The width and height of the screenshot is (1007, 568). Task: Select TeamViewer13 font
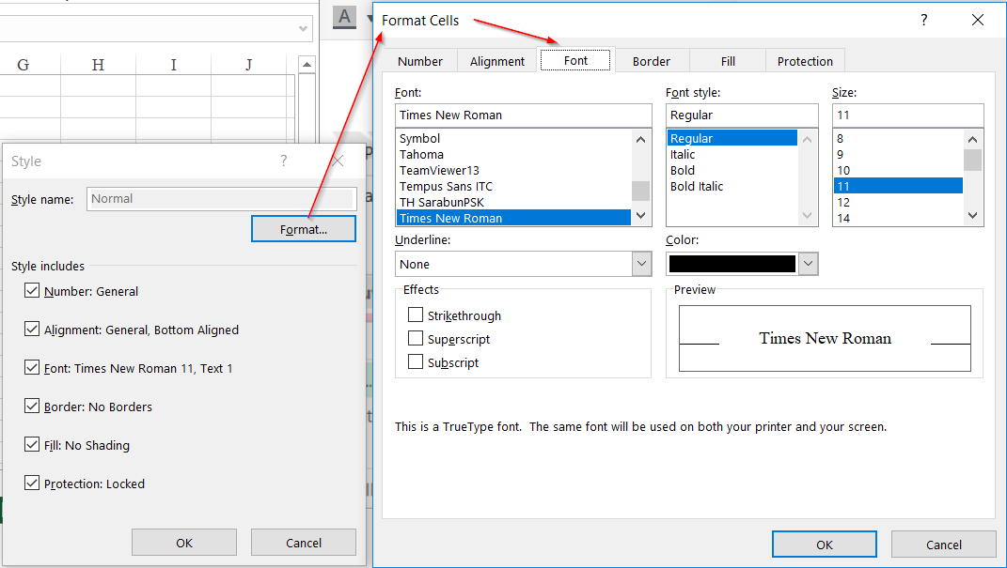[513, 171]
